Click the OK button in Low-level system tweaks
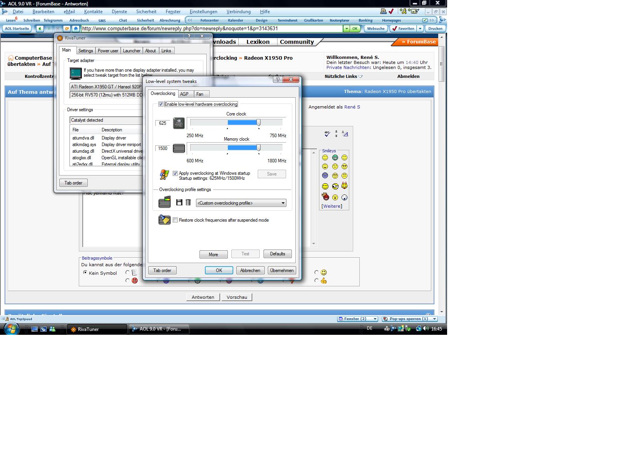This screenshot has height=465, width=621. [219, 270]
